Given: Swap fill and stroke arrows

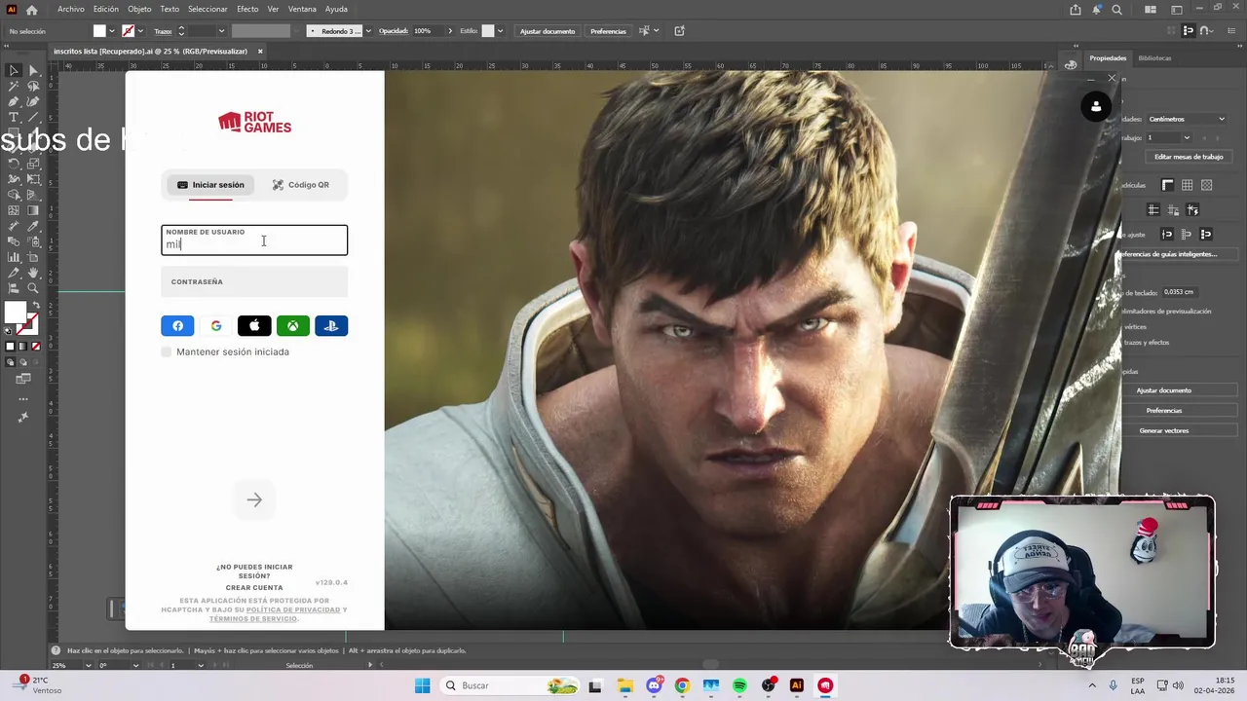Looking at the screenshot, I should [36, 306].
